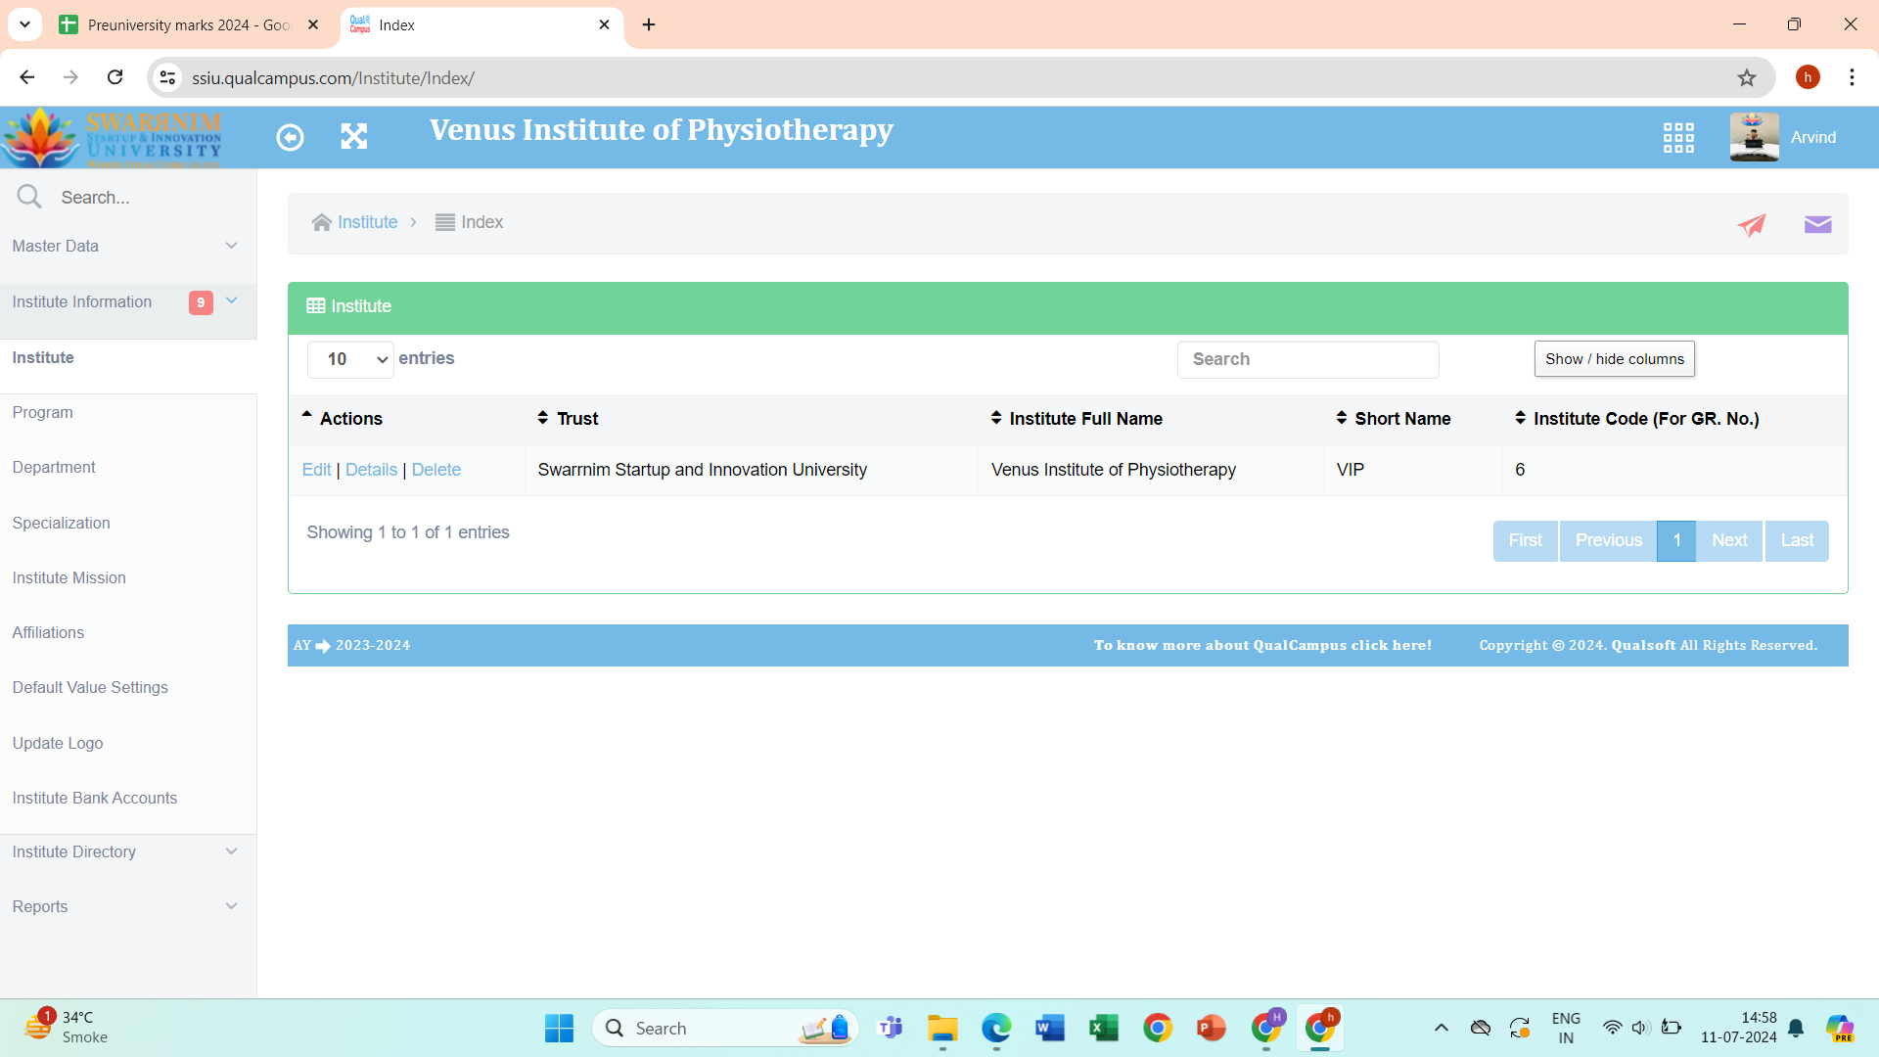Click the red paper plane send icon
The image size is (1879, 1057).
(x=1751, y=224)
